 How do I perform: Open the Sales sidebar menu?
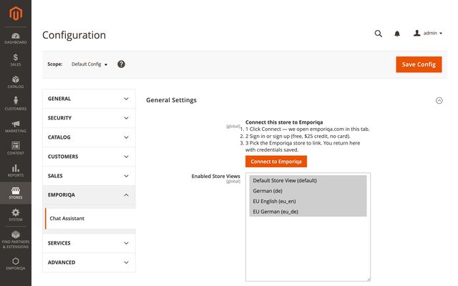pyautogui.click(x=16, y=60)
